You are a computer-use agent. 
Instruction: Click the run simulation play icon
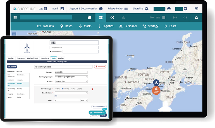click(112, 18)
